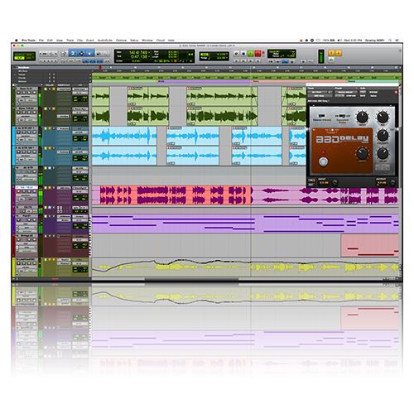This screenshot has width=414, height=414.
Task: Enable Grid edit mode
Action: [30, 58]
